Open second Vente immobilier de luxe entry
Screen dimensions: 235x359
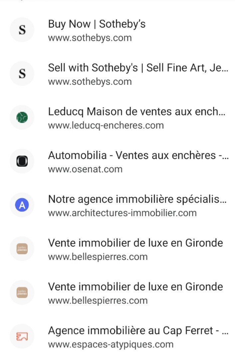click(117, 292)
